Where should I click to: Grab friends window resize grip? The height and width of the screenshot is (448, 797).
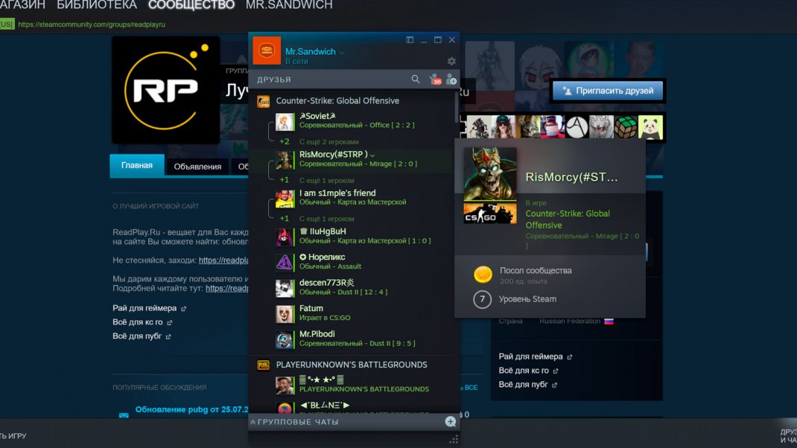point(454,440)
